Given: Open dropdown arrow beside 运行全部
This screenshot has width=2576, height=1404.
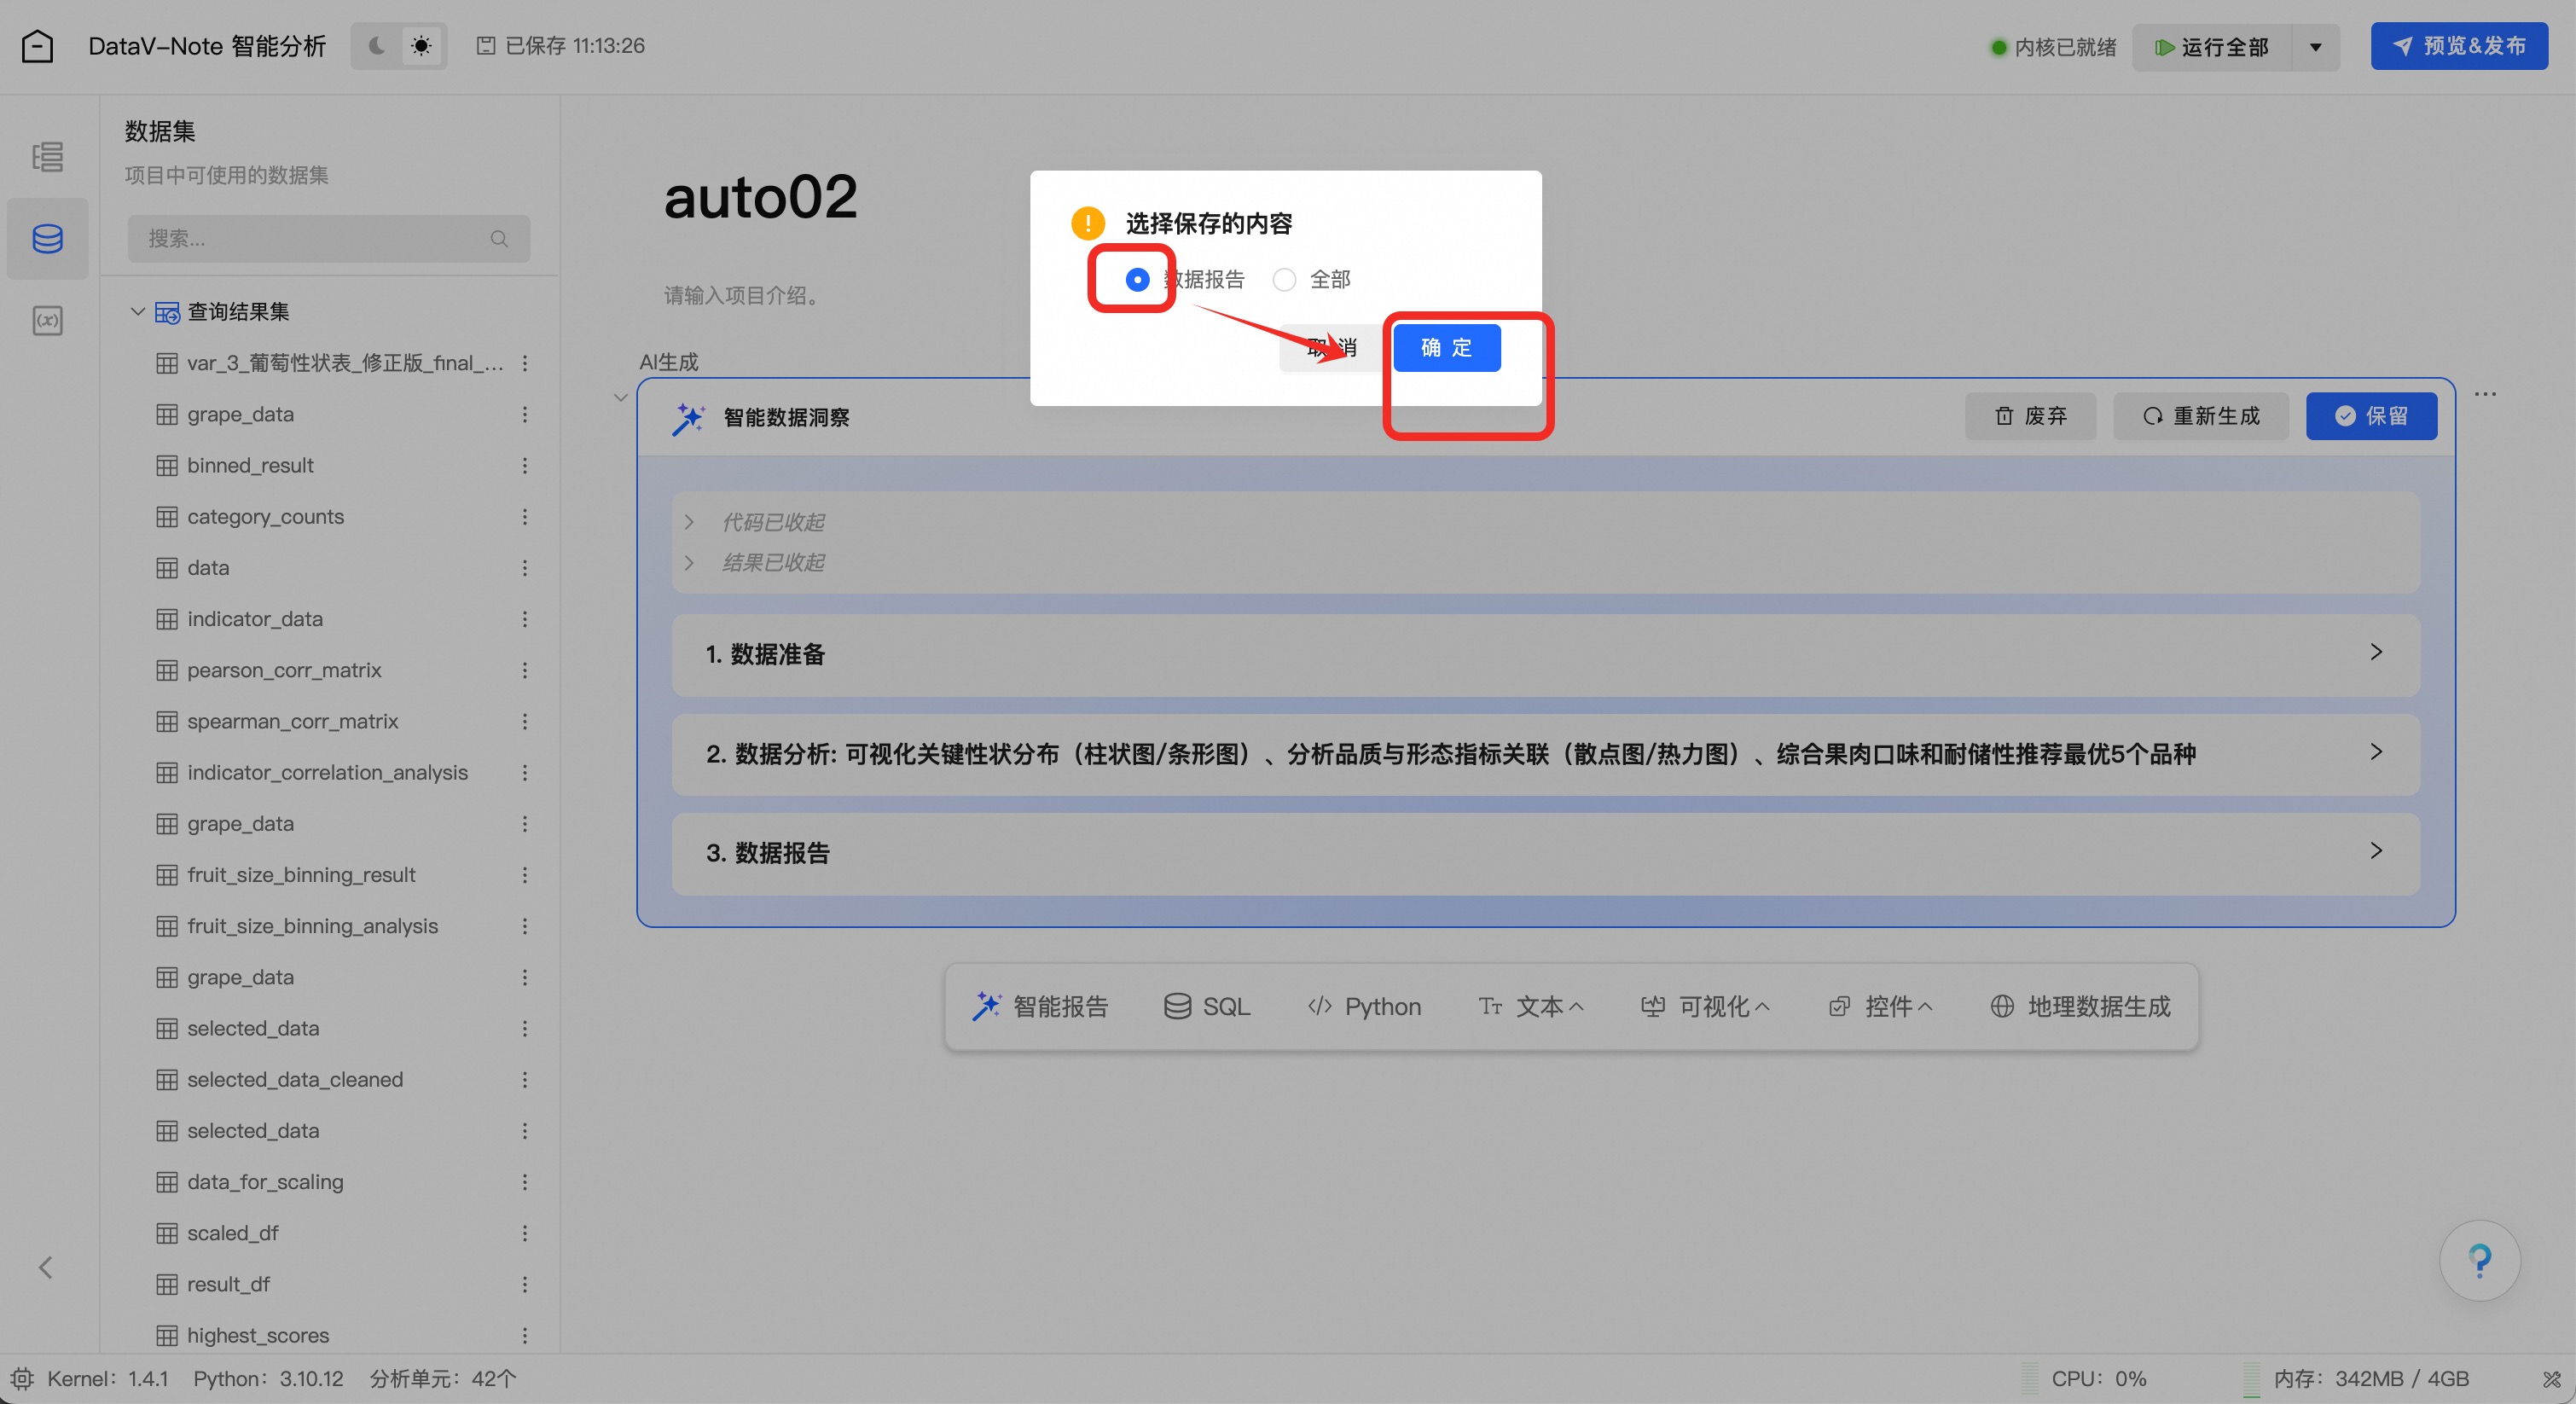Looking at the screenshot, I should tap(2315, 47).
